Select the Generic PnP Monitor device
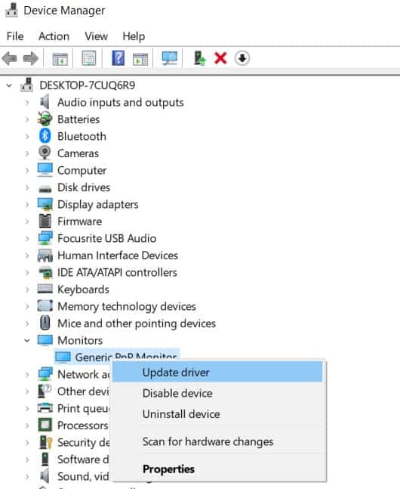Viewport: 400px width, 489px height. tap(116, 356)
